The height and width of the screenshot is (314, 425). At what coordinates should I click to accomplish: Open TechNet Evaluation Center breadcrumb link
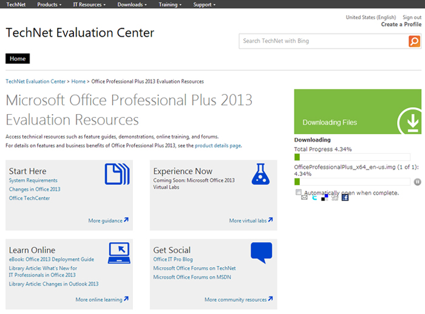[35, 81]
